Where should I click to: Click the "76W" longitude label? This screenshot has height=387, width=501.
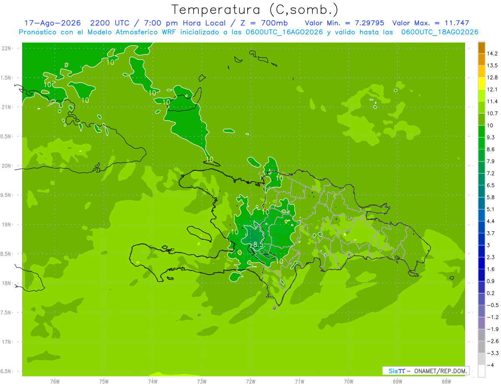[55, 382]
